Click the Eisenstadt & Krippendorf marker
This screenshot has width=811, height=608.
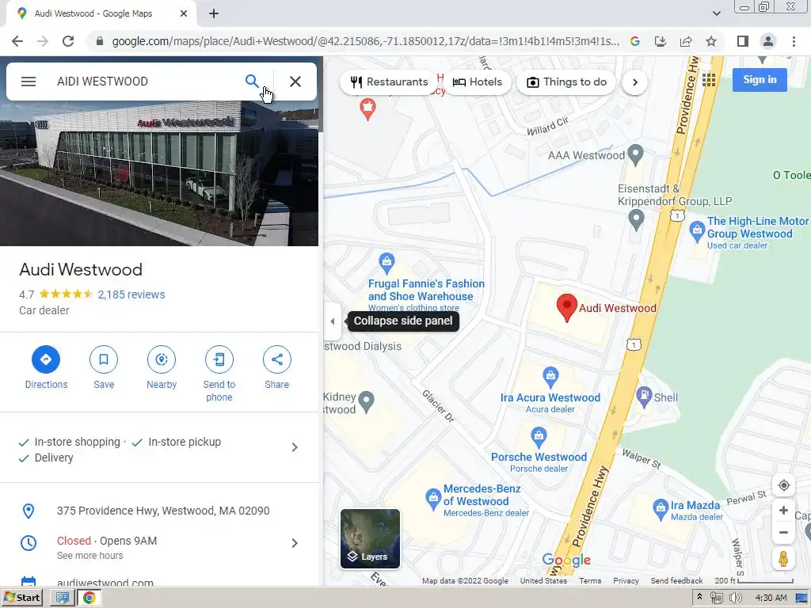point(636,220)
